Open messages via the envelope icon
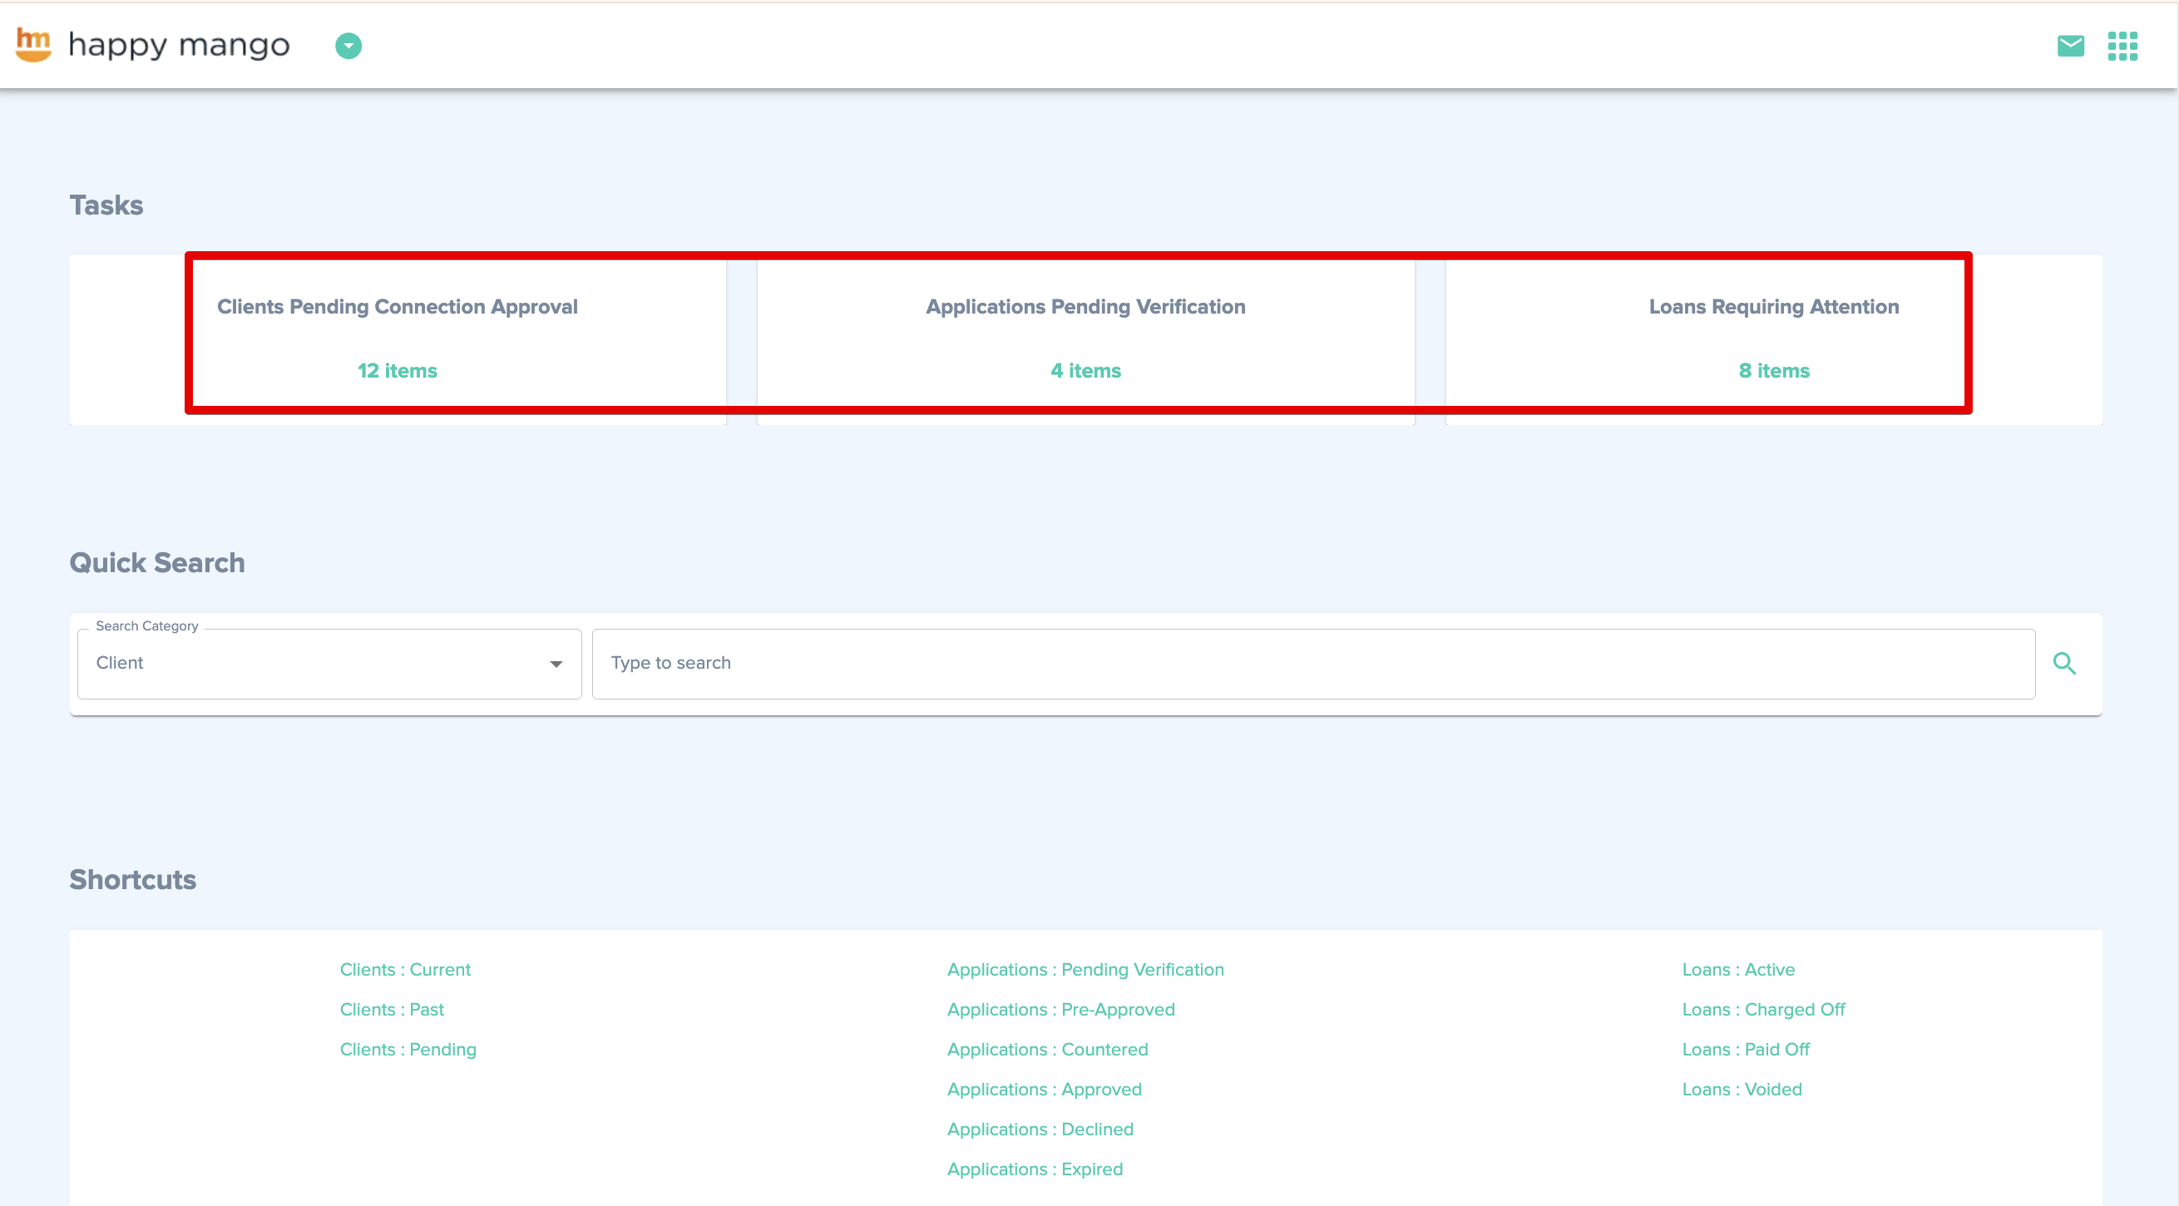The width and height of the screenshot is (2179, 1206). 2070,46
